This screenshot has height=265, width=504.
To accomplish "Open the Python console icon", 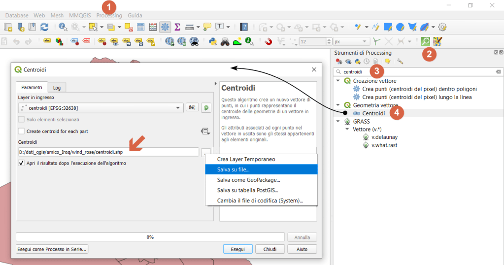I will [x=213, y=42].
